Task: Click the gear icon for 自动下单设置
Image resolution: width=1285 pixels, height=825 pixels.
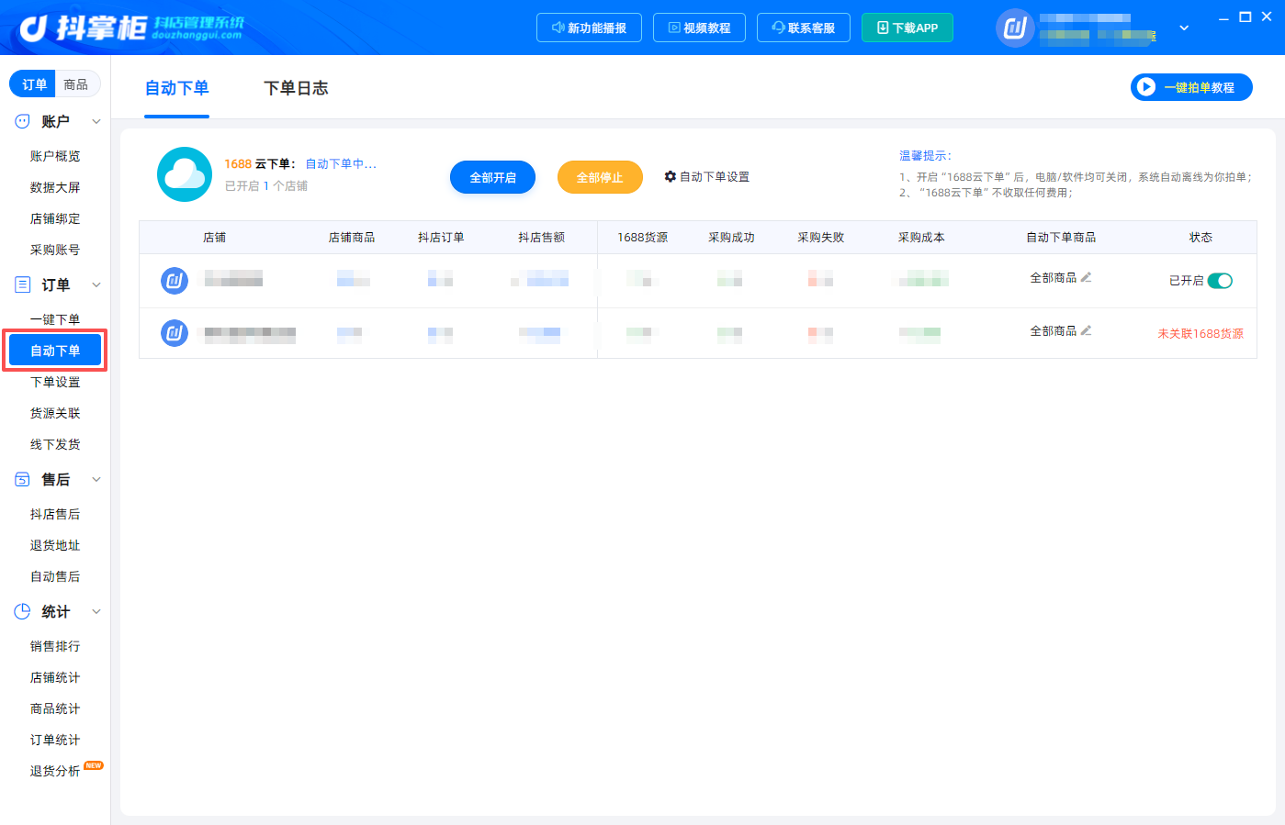Action: [671, 176]
